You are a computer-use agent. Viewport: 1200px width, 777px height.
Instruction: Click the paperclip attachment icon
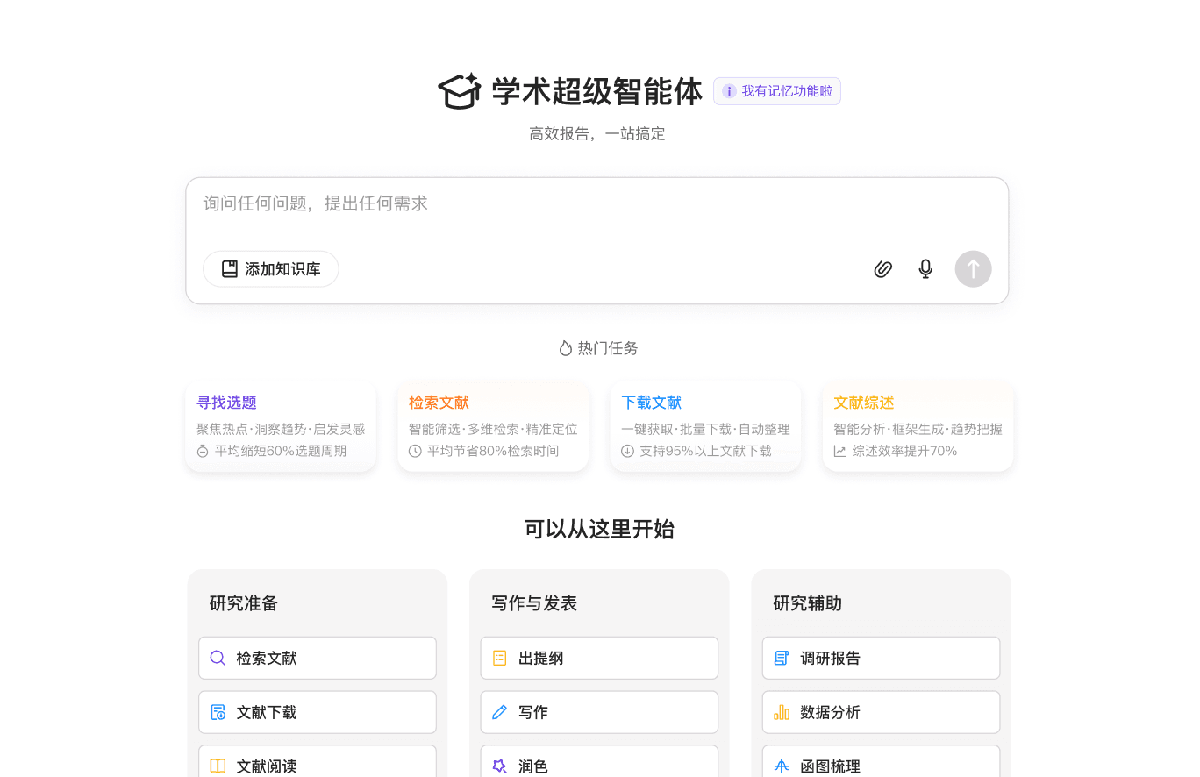pos(883,268)
